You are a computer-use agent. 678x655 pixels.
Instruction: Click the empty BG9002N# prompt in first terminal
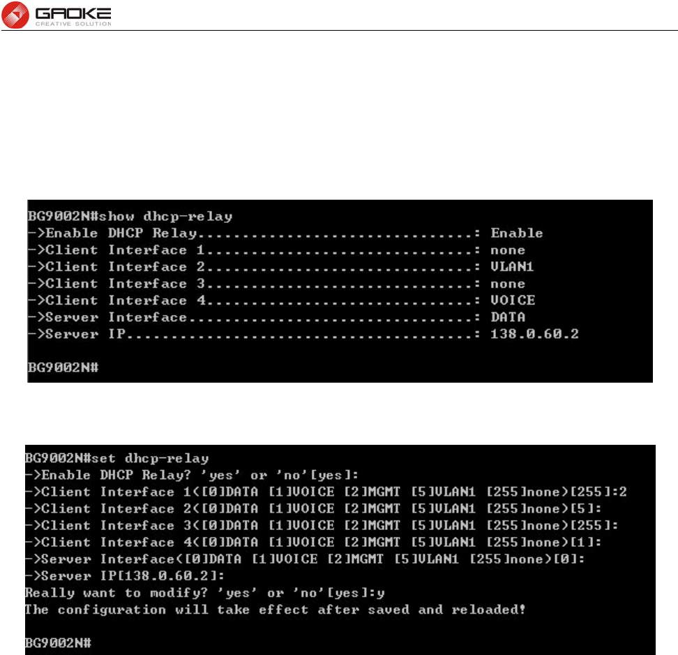click(63, 367)
